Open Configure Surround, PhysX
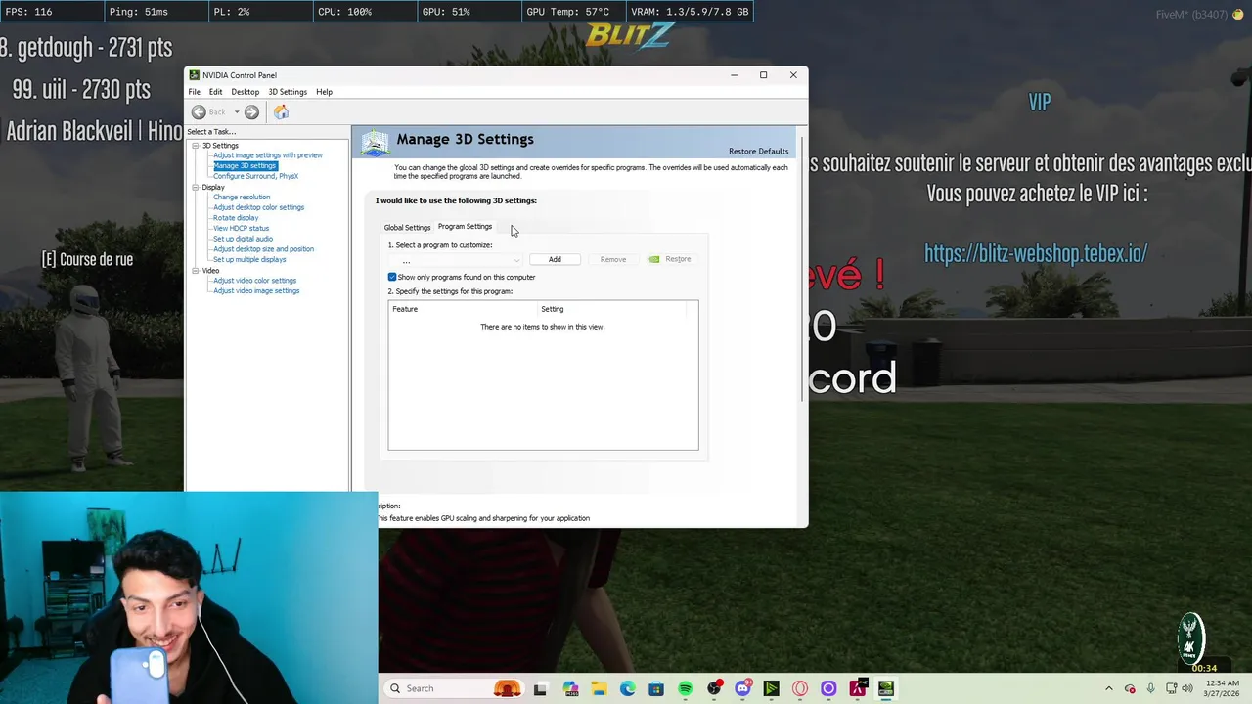 click(x=256, y=176)
